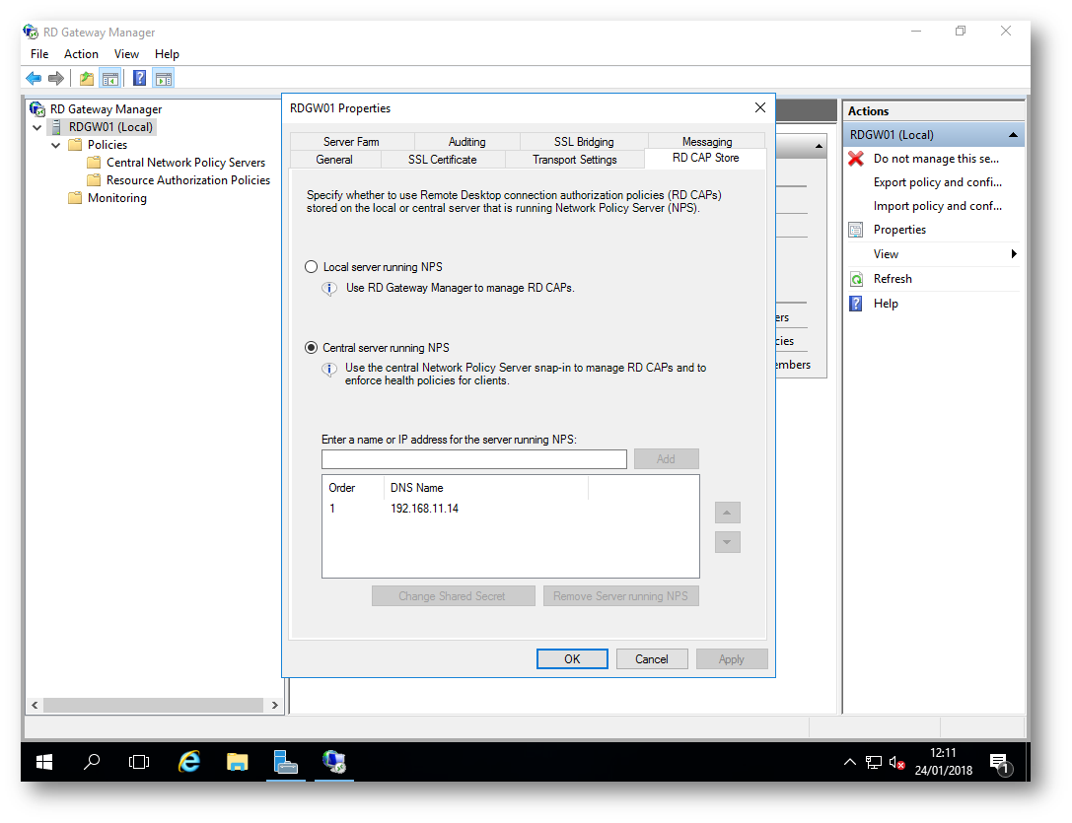Image resolution: width=1072 pixels, height=823 pixels.
Task: Switch to the Messaging tab
Action: tap(707, 142)
